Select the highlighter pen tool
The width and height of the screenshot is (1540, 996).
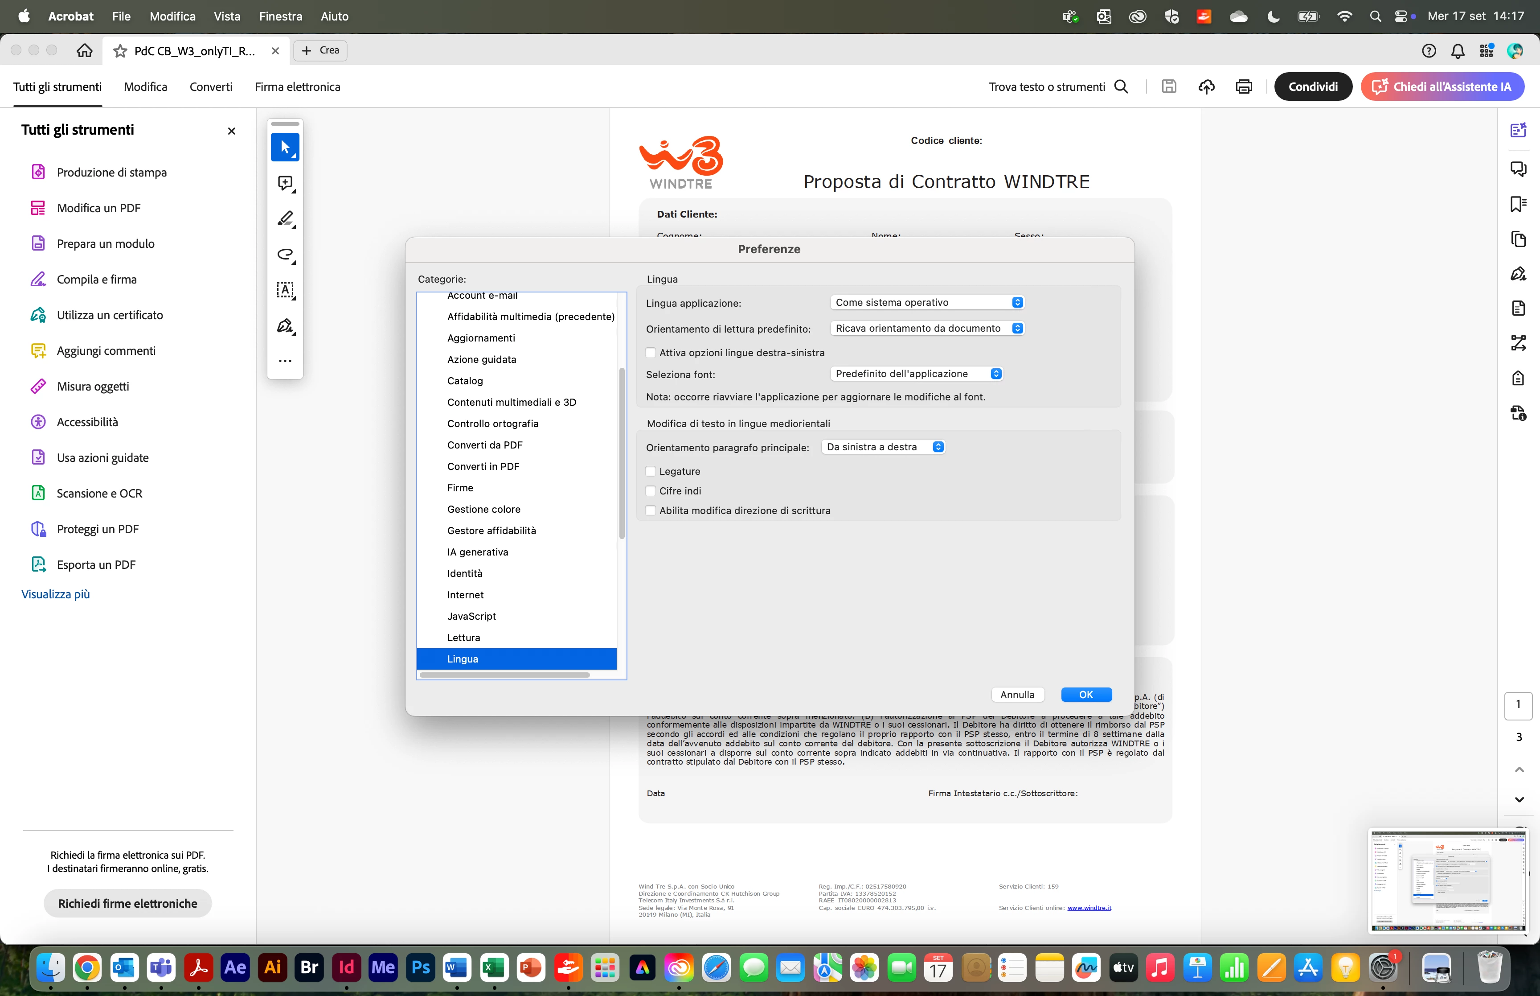pyautogui.click(x=285, y=218)
